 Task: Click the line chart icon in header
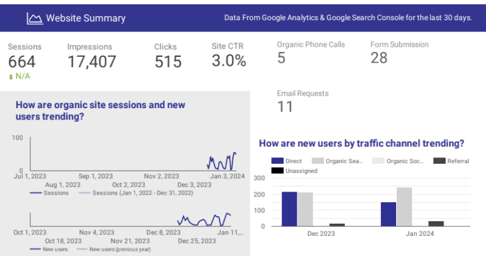(x=34, y=18)
